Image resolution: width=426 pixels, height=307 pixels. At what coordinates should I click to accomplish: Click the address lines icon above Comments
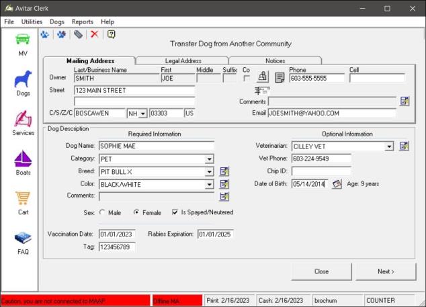tap(262, 90)
